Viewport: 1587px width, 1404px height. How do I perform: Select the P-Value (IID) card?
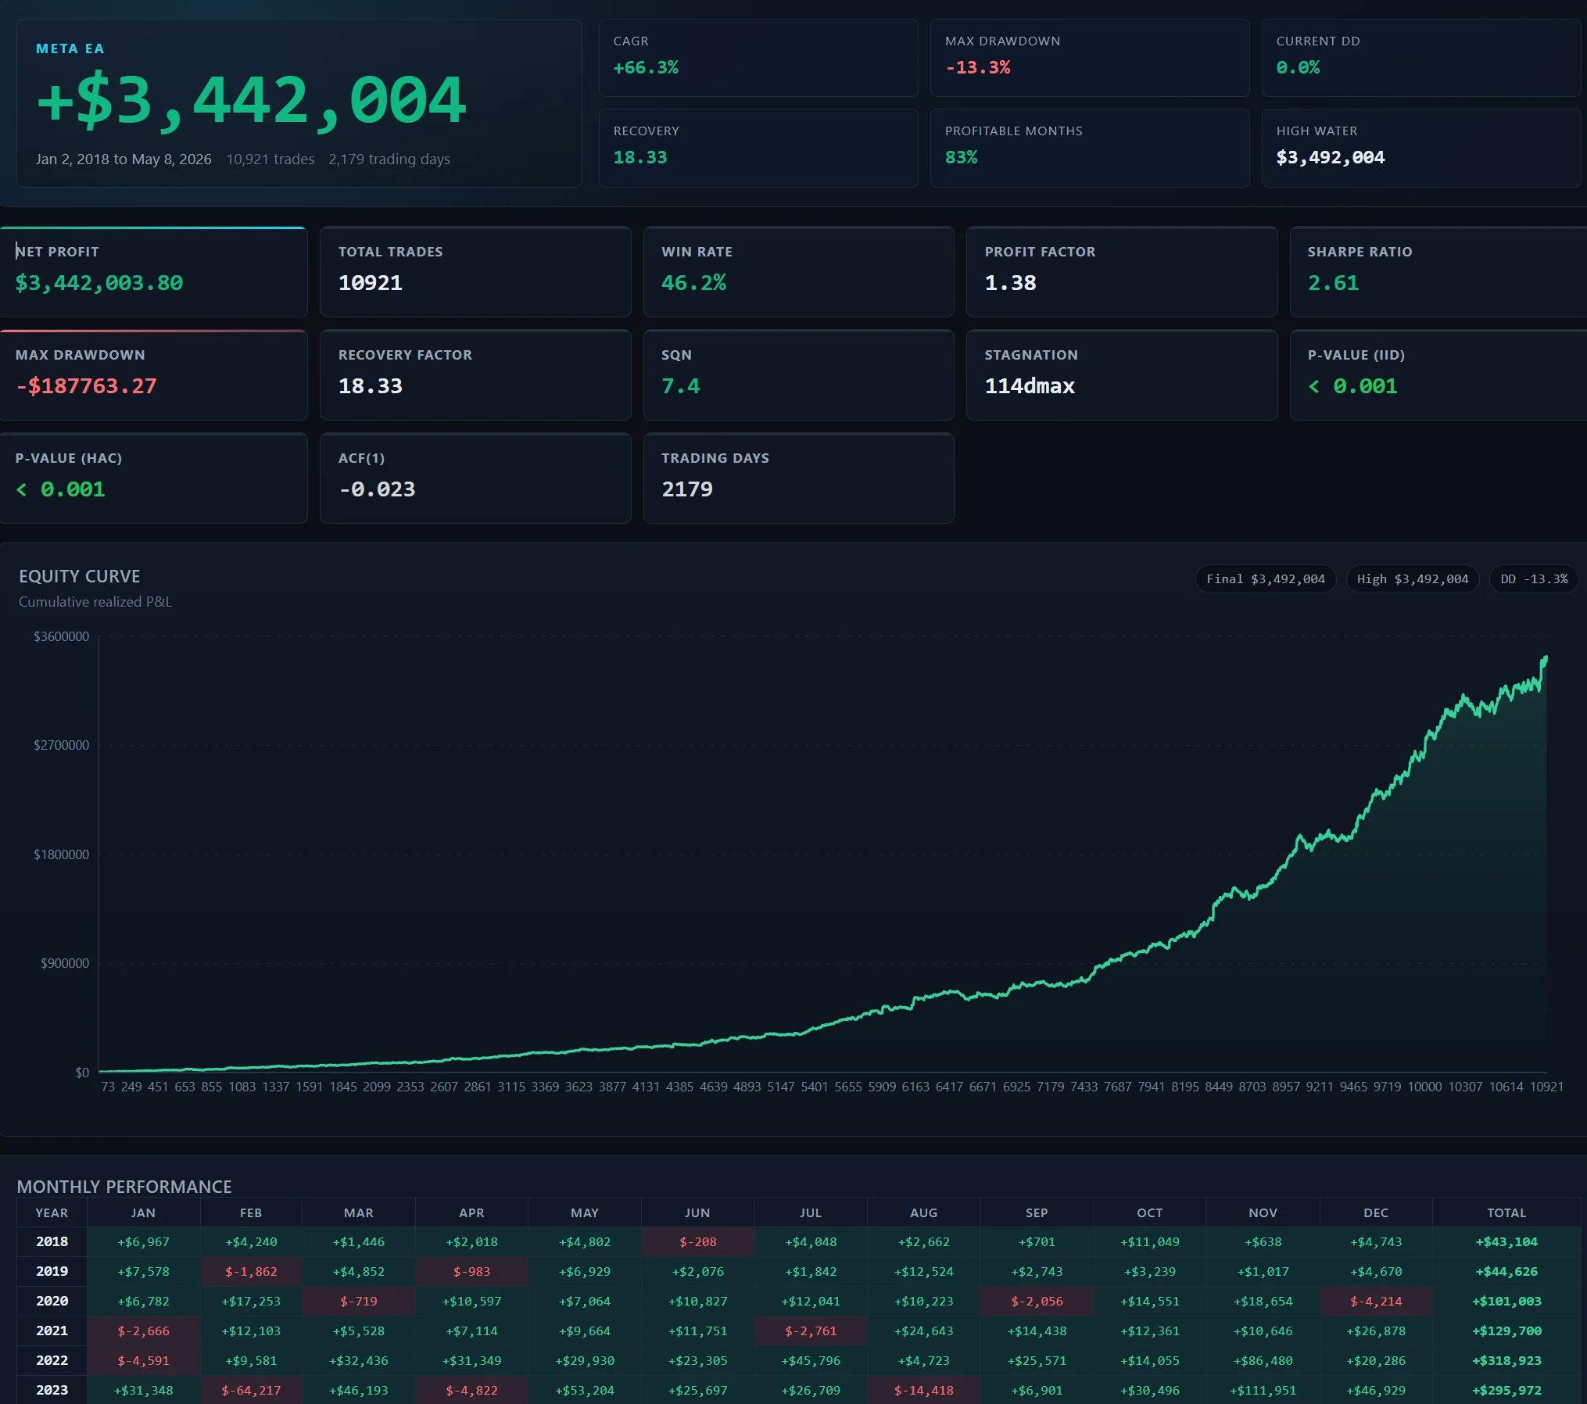pos(1438,374)
